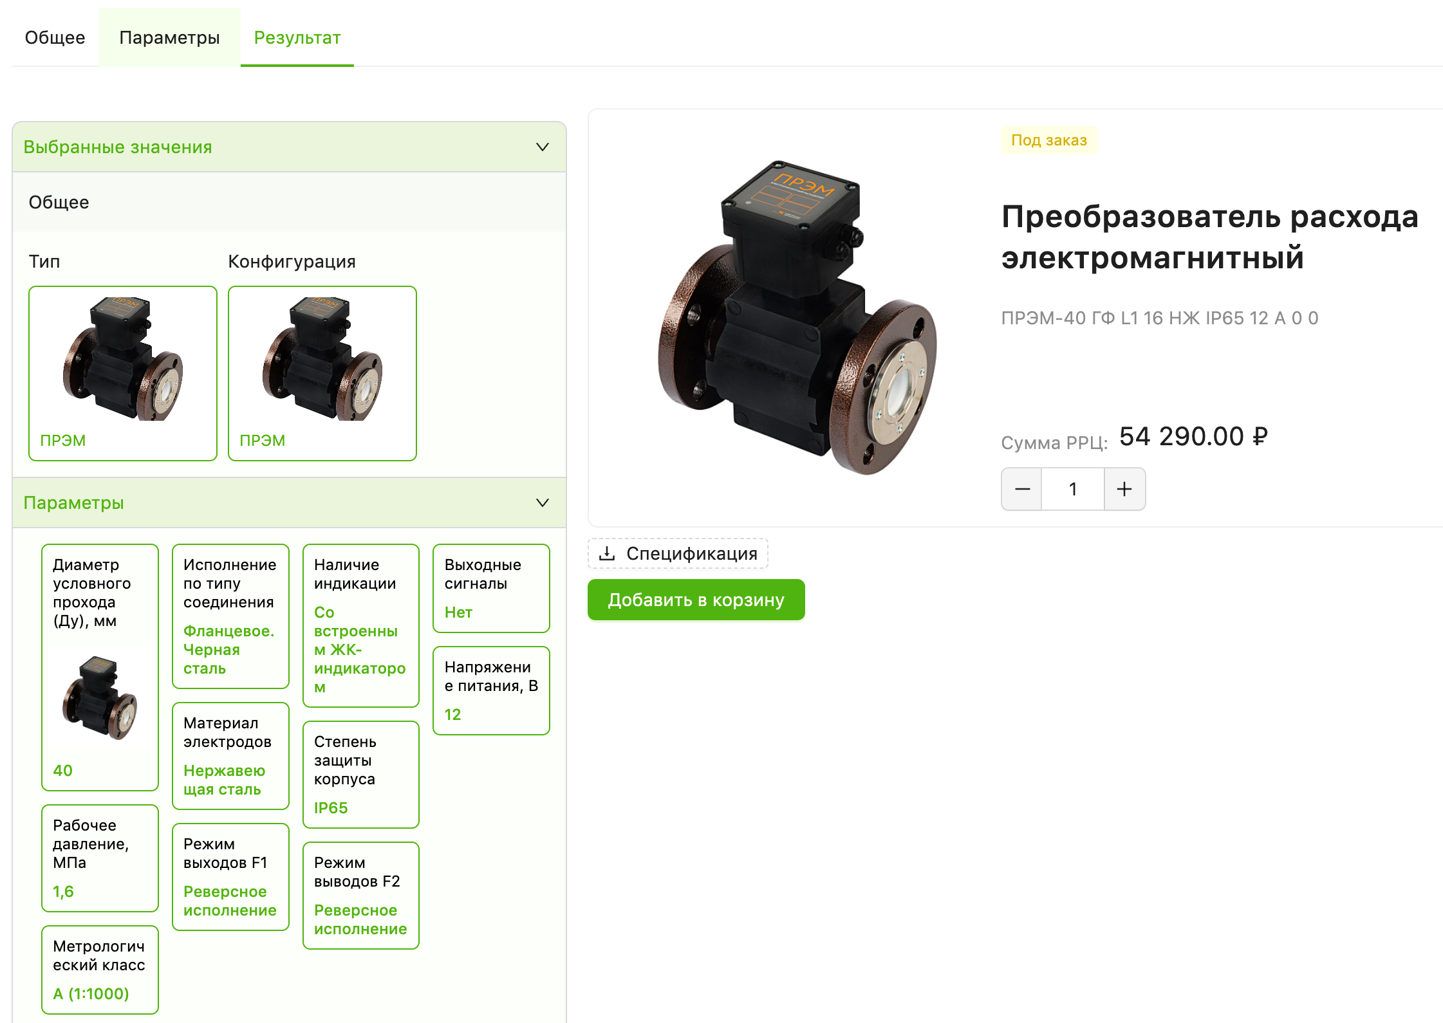Collapse the Выбранные значения section chevron
The image size is (1443, 1023).
(543, 147)
